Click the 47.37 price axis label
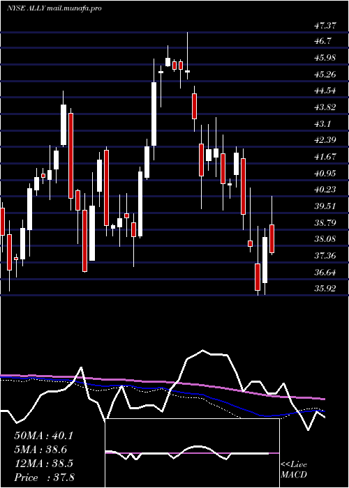This screenshot has width=349, height=488. [x=325, y=26]
